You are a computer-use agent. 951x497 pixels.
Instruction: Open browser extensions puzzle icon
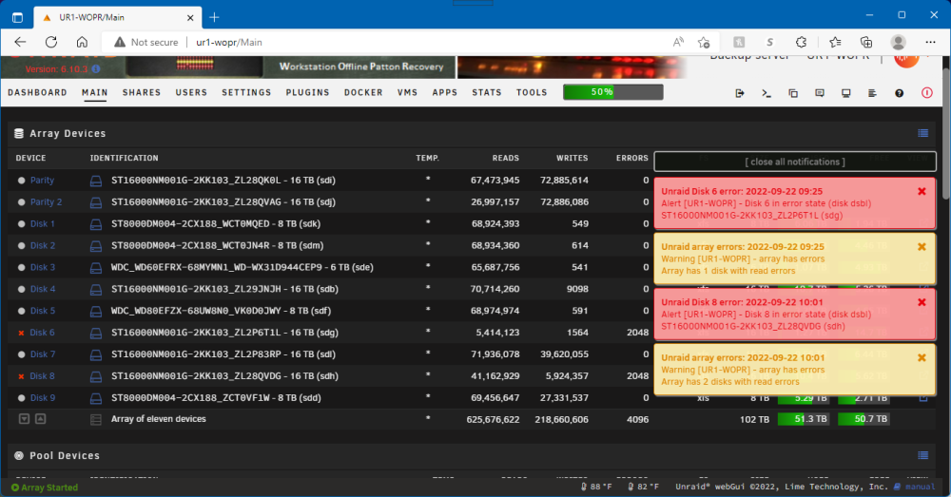(x=801, y=42)
